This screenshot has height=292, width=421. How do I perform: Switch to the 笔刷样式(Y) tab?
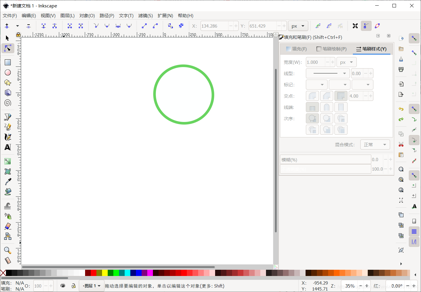(x=371, y=49)
